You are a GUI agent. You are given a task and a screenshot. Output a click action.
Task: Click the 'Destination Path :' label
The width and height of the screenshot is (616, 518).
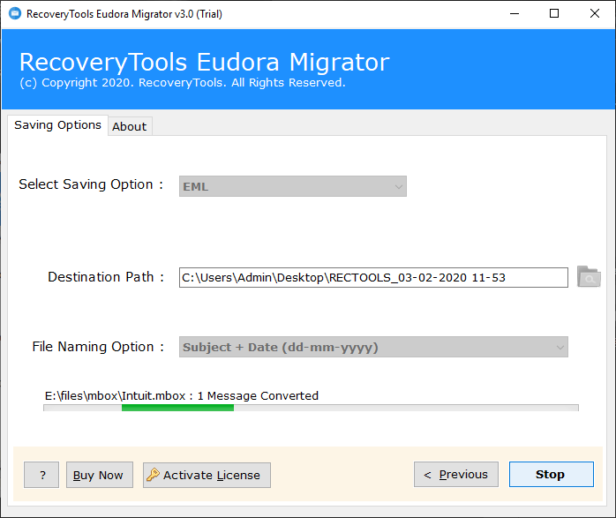pyautogui.click(x=106, y=277)
